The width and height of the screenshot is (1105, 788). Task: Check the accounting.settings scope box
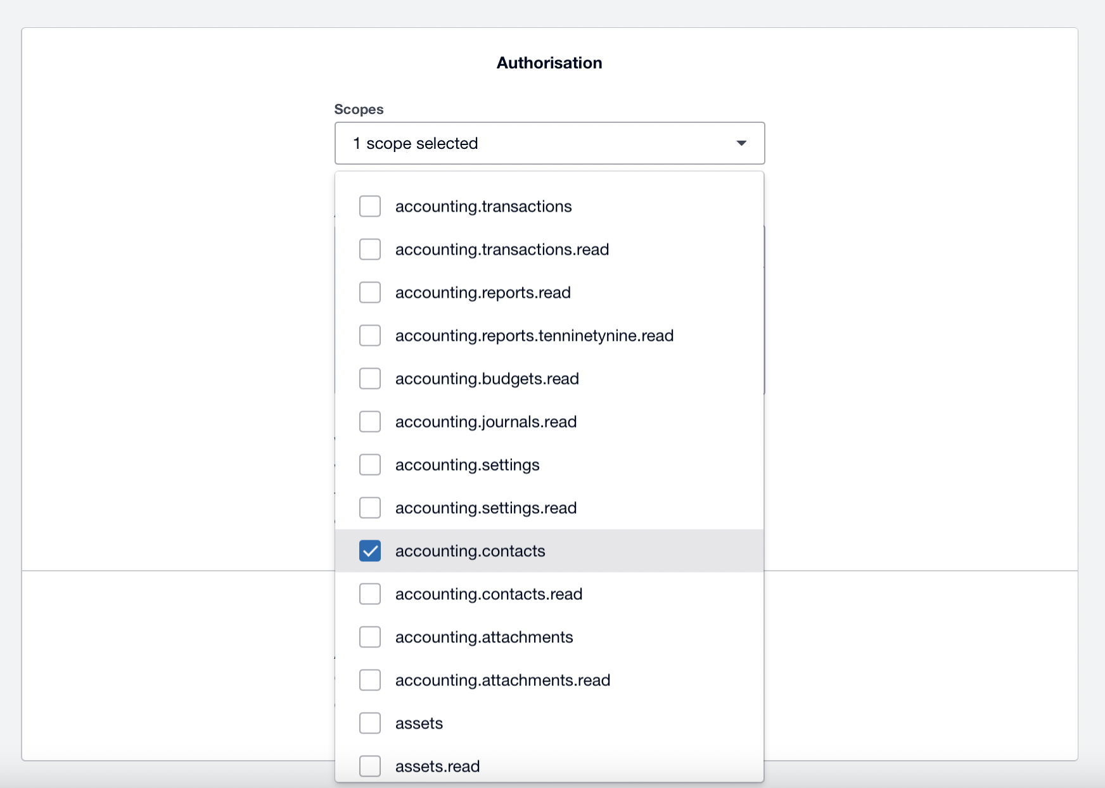[370, 465]
